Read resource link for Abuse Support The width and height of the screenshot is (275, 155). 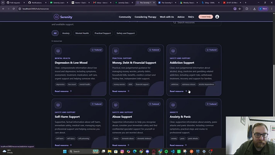coord(121,145)
